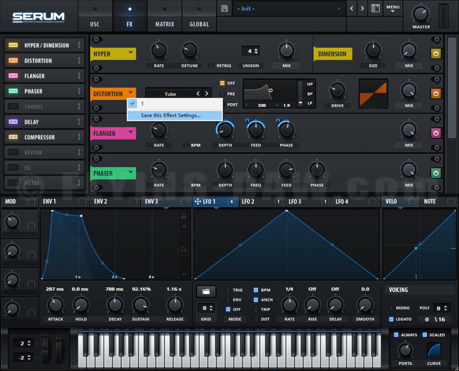Click the distortion waveshape display
This screenshot has height=371, width=459.
tap(373, 94)
